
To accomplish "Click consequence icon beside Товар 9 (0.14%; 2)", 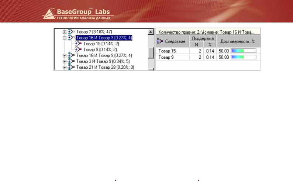I will [x=78, y=50].
